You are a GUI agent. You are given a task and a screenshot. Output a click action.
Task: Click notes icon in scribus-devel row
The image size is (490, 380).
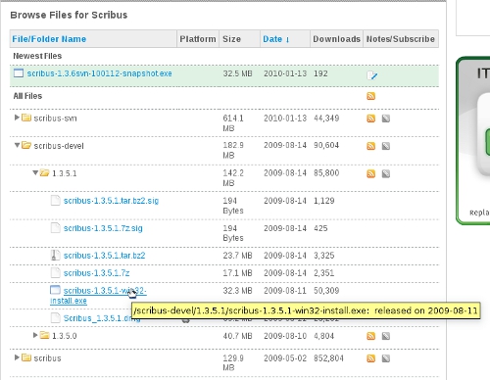tap(386, 146)
